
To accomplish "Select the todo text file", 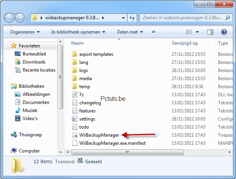I will (x=84, y=127).
